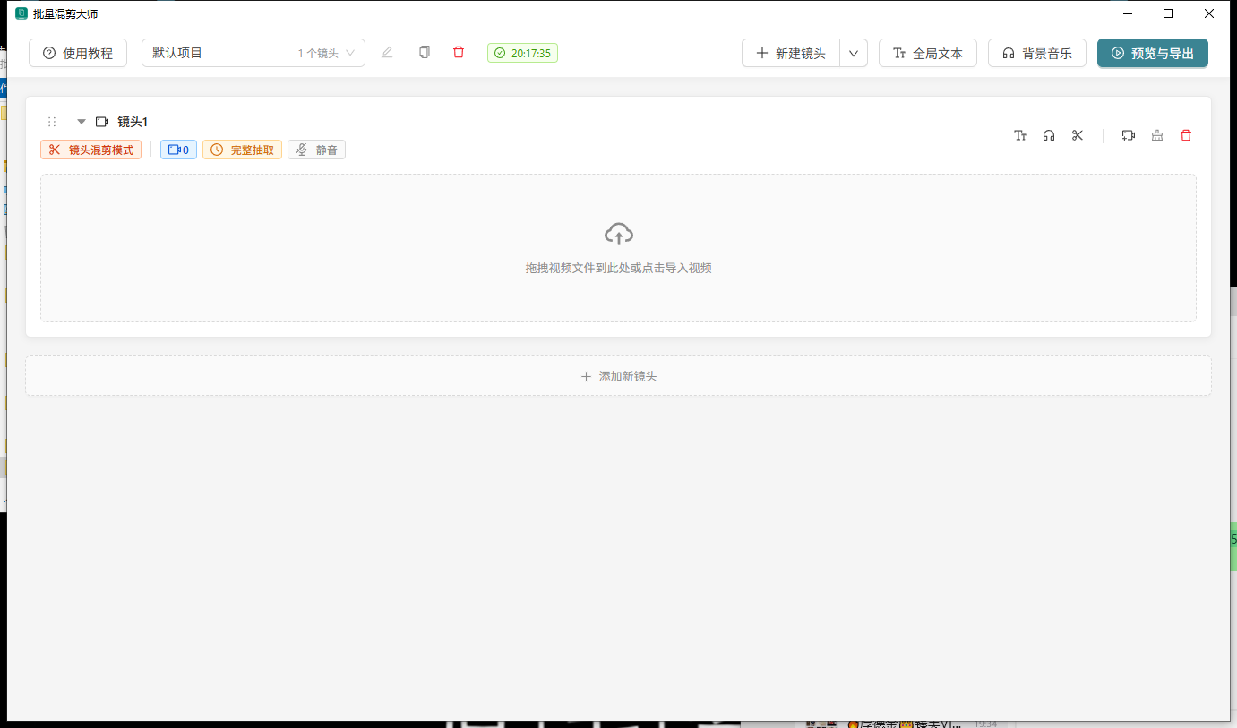1237x728 pixels.
Task: Open the 默认项目 project dropdown
Action: point(253,53)
